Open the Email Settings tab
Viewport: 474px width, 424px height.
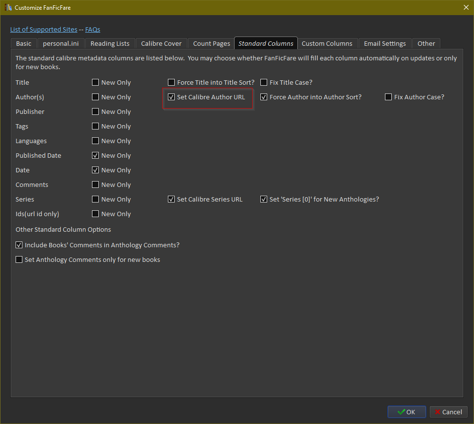385,43
